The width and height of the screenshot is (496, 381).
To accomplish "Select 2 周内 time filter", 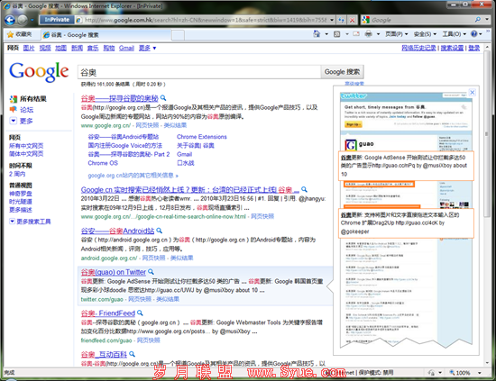I will pos(17,174).
